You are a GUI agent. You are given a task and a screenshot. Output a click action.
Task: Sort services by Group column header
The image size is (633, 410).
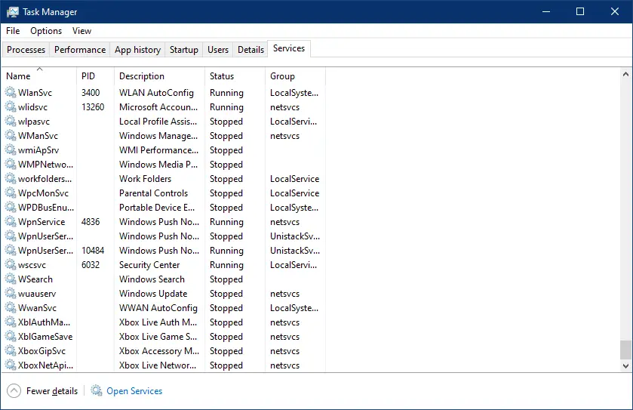tap(282, 76)
